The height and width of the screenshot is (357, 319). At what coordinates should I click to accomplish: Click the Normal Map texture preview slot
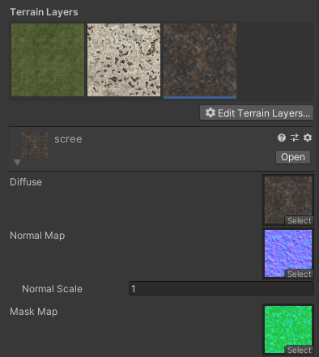coord(288,253)
